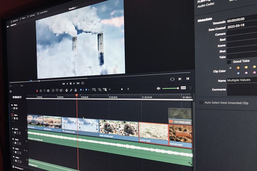257x171 pixels.
Task: Adjust timeline zoom slider handle
Action: [x=122, y=89]
